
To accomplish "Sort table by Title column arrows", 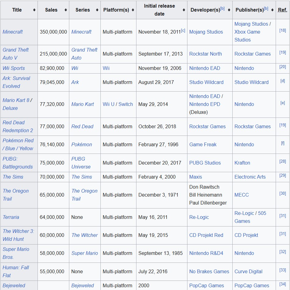I will click(34, 10).
